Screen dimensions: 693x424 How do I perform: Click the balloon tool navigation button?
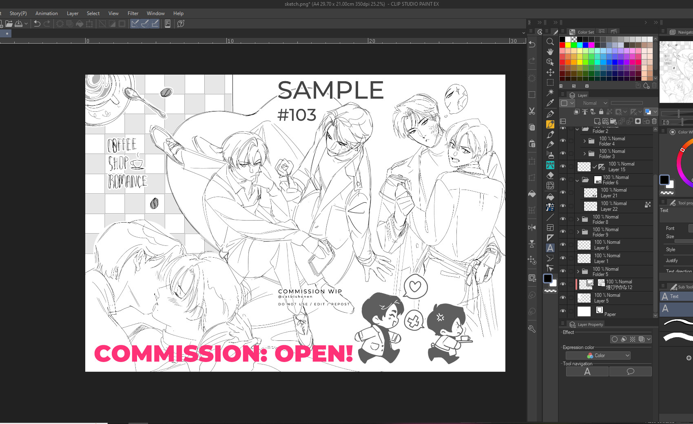630,371
